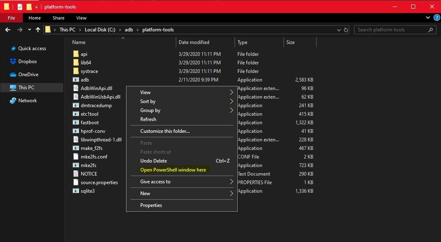Open the Share ribbon tab
The image size is (441, 242).
click(58, 18)
